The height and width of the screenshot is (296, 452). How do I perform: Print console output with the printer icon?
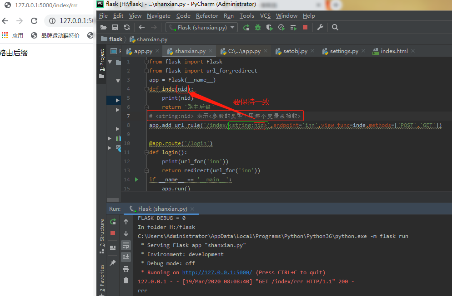pos(126,269)
